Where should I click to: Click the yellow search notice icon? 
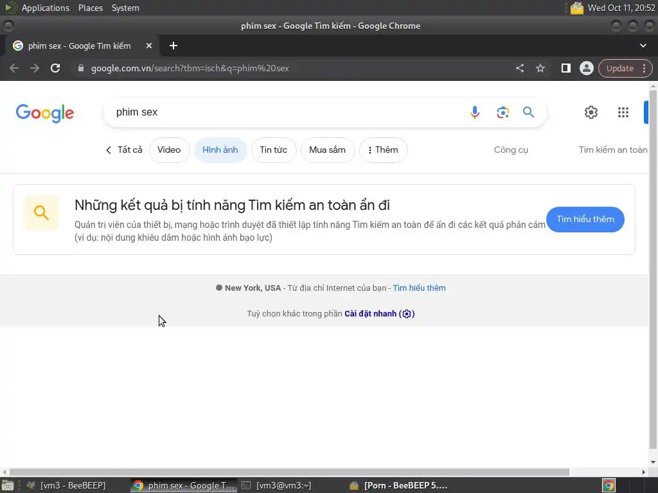[x=41, y=212]
